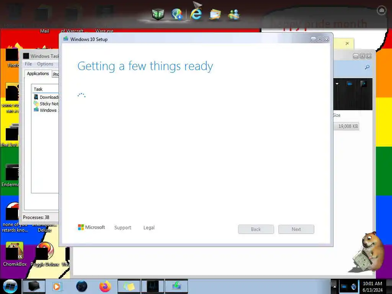The height and width of the screenshot is (294, 392).
Task: Close the Windows 10 Setup window
Action: point(326,39)
